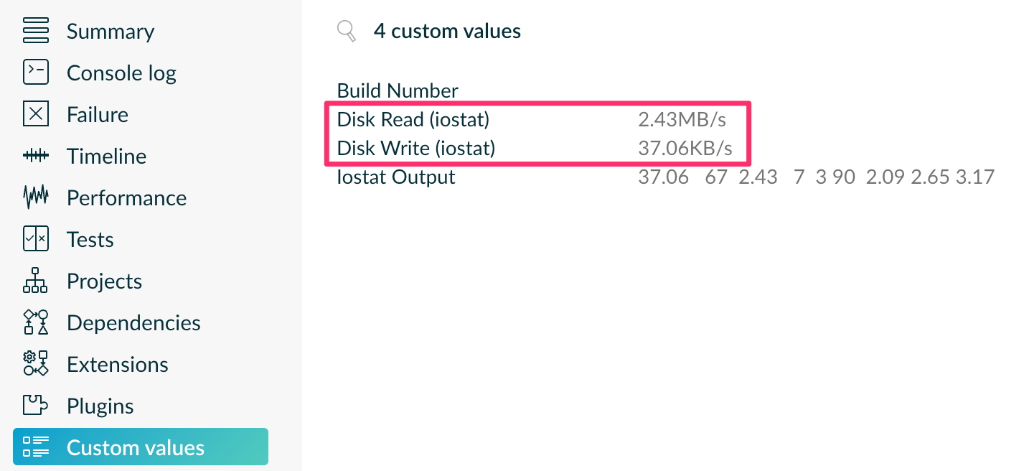This screenshot has height=471, width=1029.
Task: Open the Dependencies section
Action: click(x=133, y=323)
